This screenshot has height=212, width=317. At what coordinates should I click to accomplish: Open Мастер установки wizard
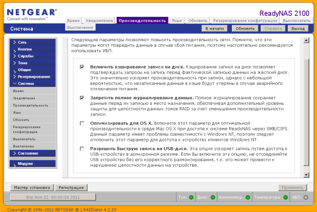[x=32, y=188]
